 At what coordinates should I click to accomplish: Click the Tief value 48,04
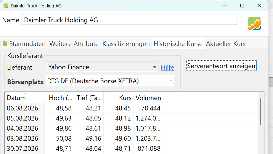(93, 149)
